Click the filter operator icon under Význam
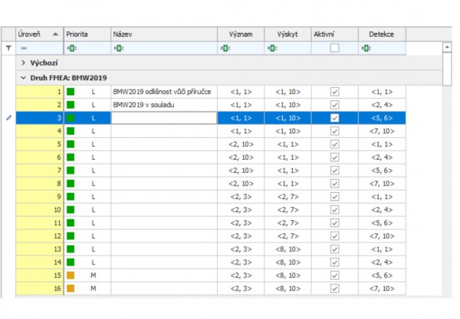Image resolution: width=460 pixels, height=319 pixels. click(224, 48)
